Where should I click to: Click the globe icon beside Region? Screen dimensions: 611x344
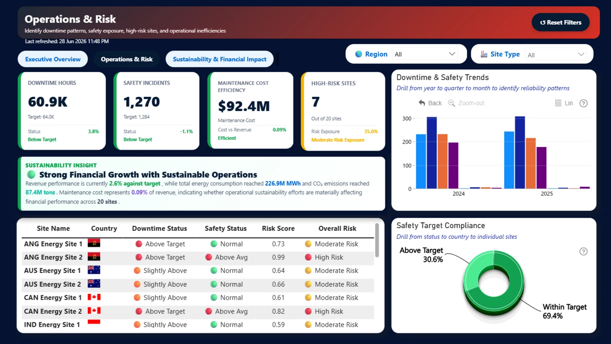[359, 54]
